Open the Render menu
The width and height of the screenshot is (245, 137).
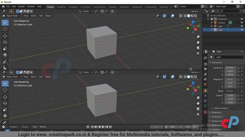pyautogui.click(x=21, y=6)
